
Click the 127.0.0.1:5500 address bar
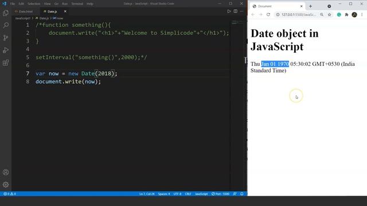(x=299, y=14)
